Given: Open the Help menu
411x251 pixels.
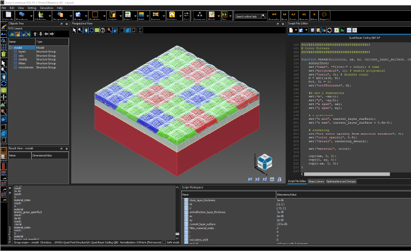Looking at the screenshot, I should tap(60, 8).
